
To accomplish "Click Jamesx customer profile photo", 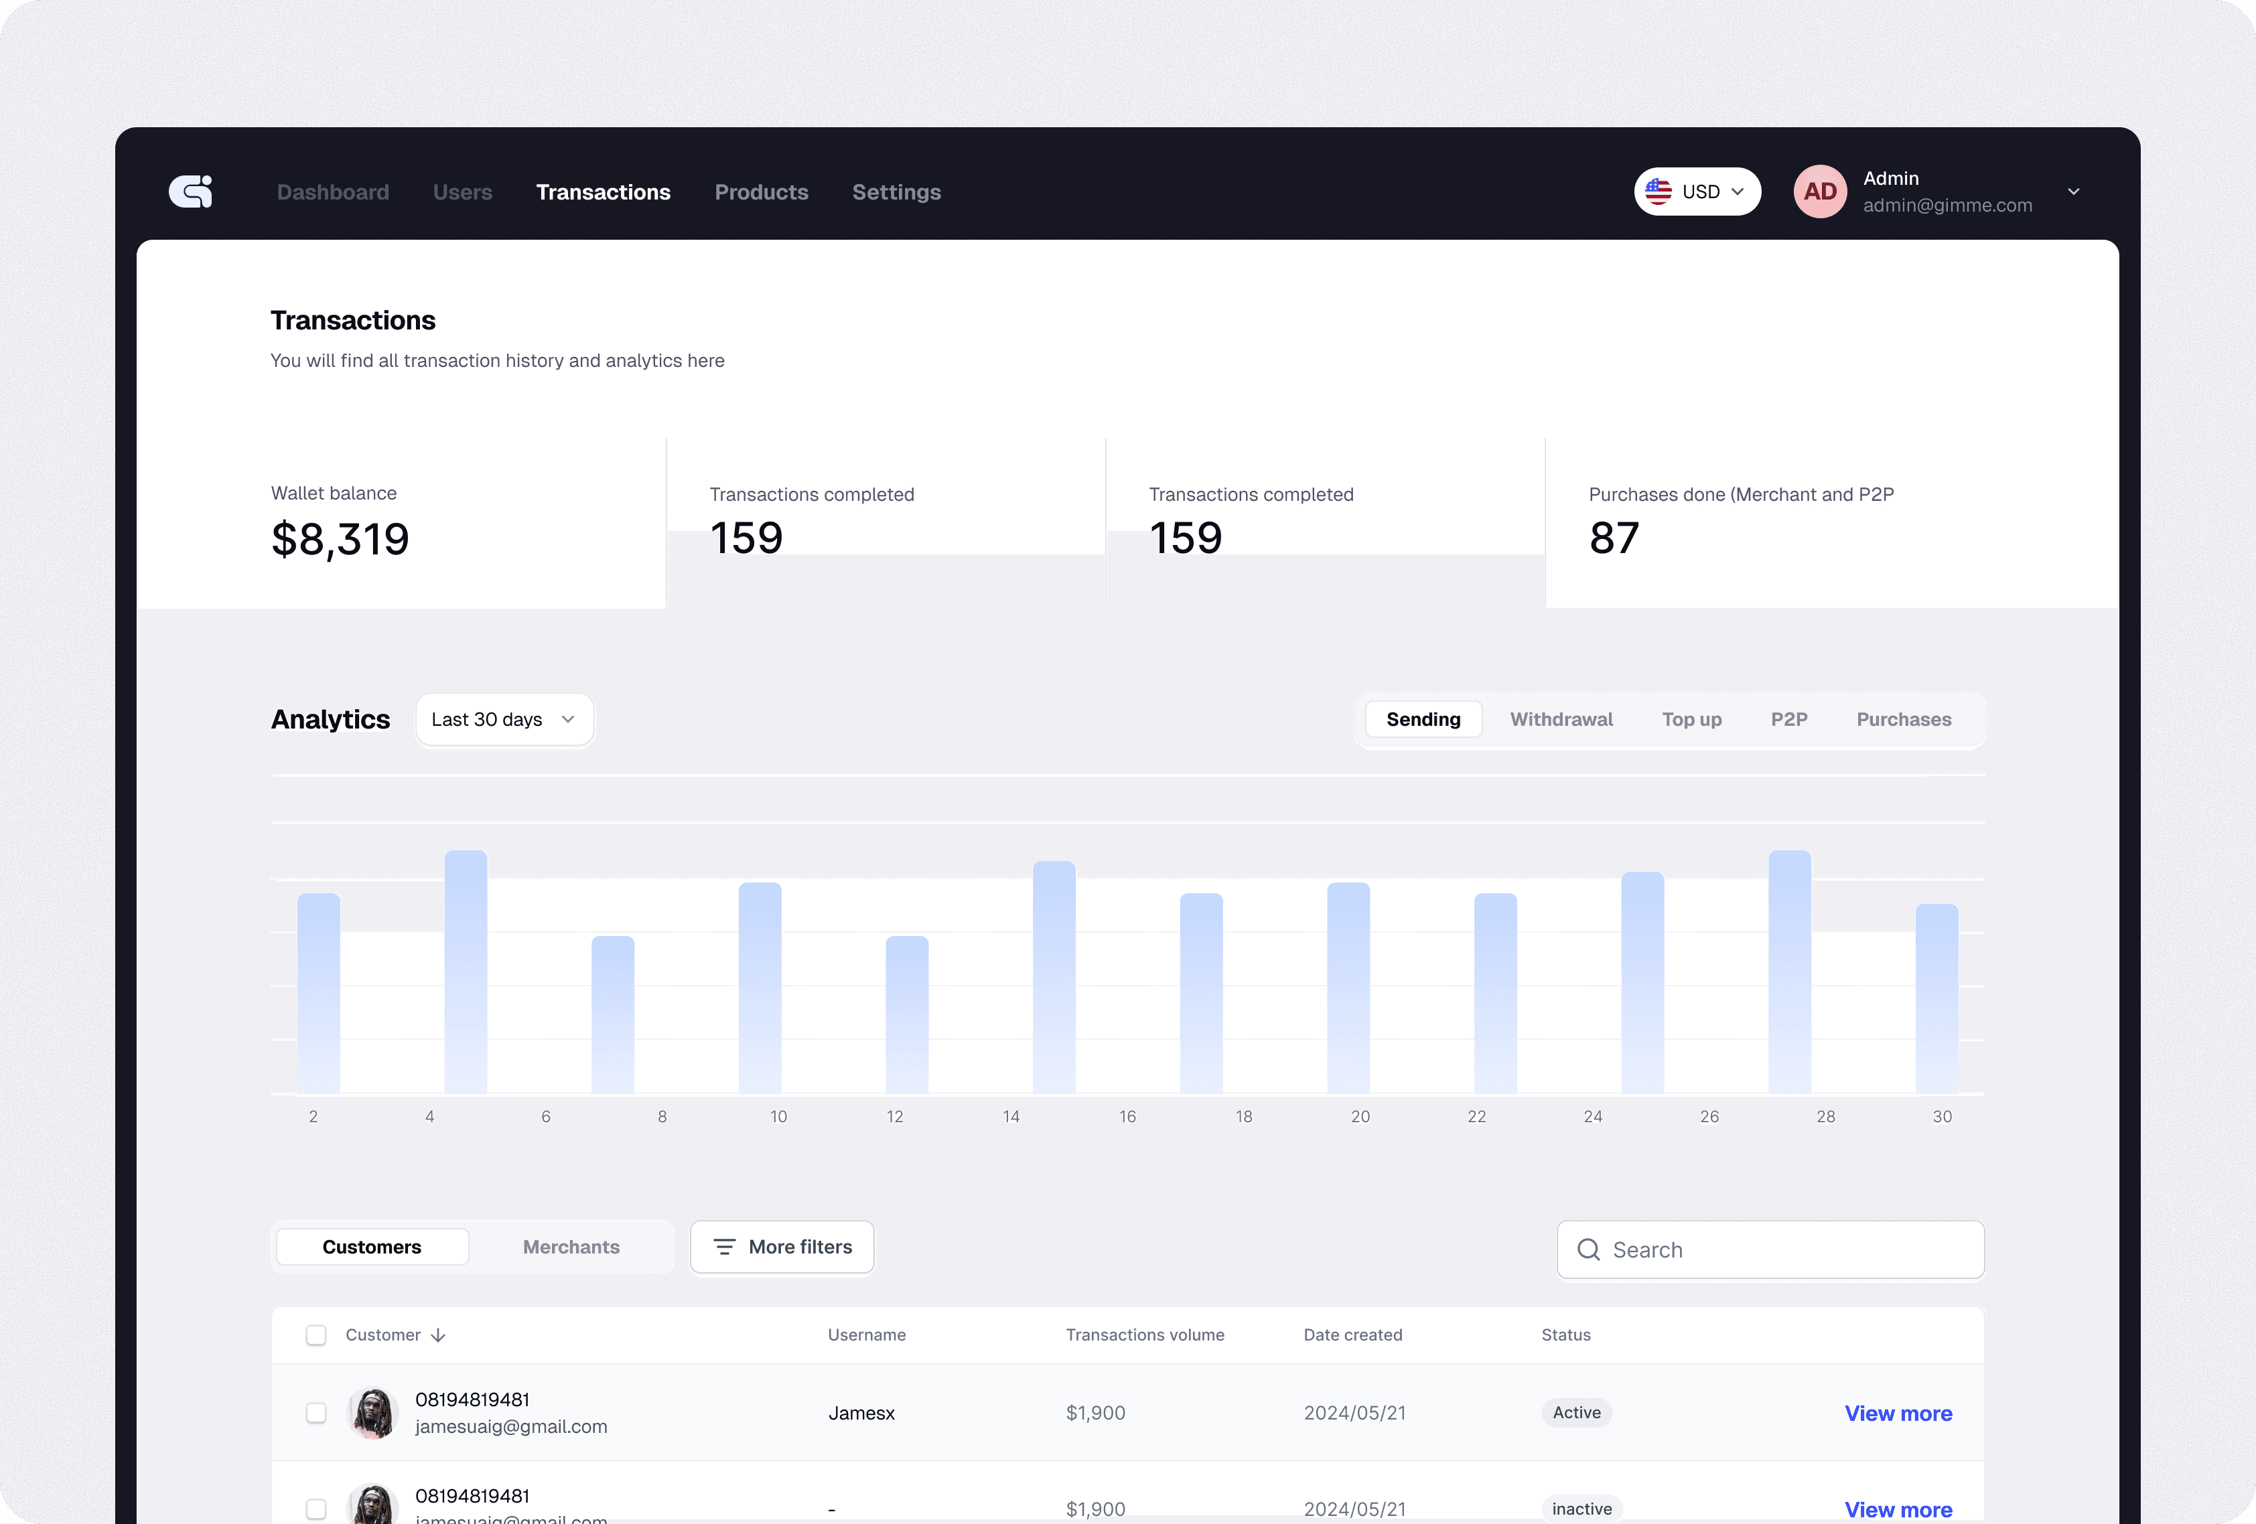I will (x=373, y=1412).
